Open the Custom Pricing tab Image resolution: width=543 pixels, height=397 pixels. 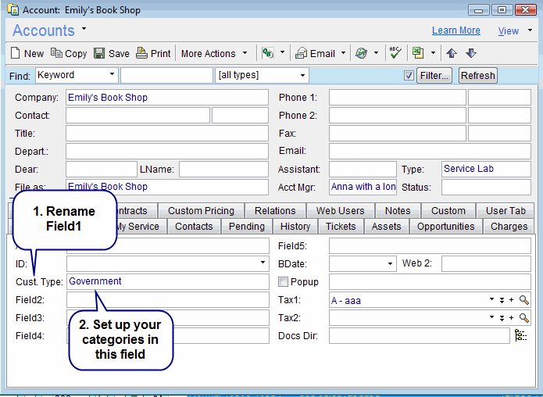click(201, 211)
